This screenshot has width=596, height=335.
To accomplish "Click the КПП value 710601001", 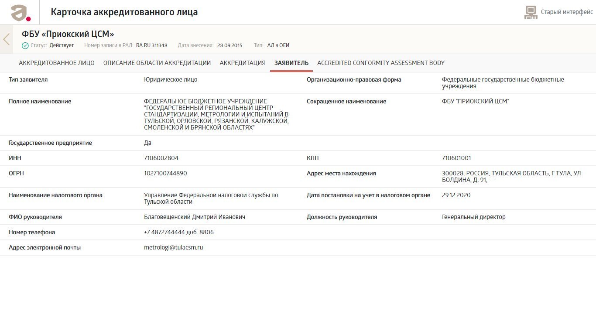I will pos(456,158).
